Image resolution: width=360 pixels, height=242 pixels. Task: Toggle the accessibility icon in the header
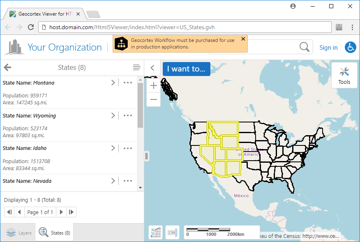pos(350,47)
